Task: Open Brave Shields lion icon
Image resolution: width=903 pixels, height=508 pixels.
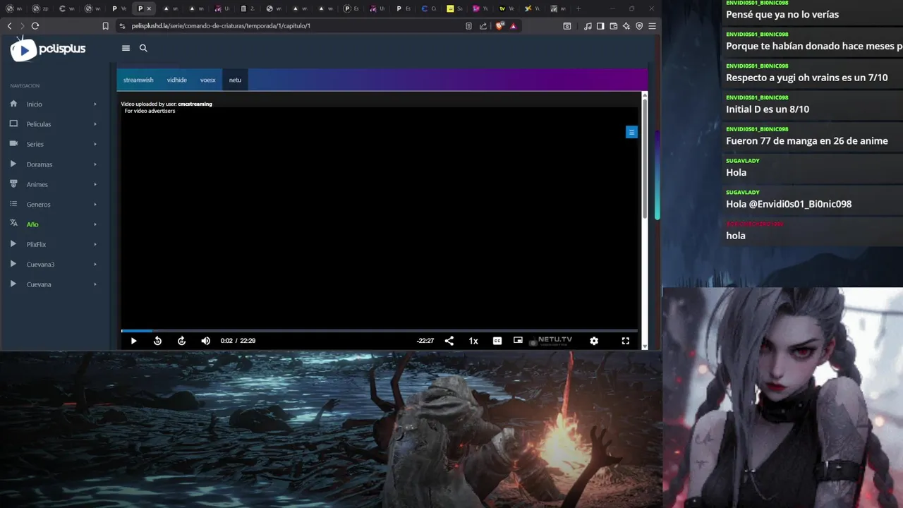Action: pyautogui.click(x=499, y=26)
